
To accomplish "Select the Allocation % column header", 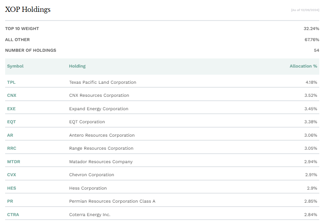I will [303, 66].
